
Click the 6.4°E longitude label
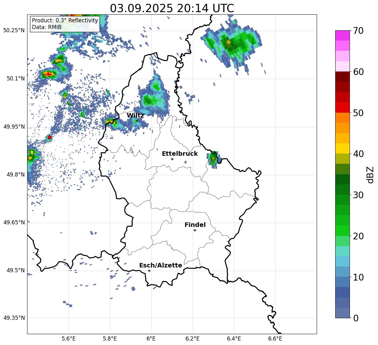click(234, 339)
